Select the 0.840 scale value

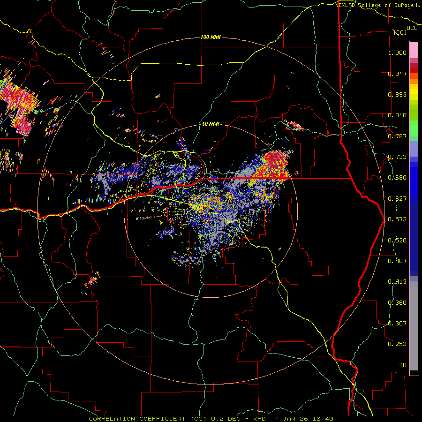[397, 115]
